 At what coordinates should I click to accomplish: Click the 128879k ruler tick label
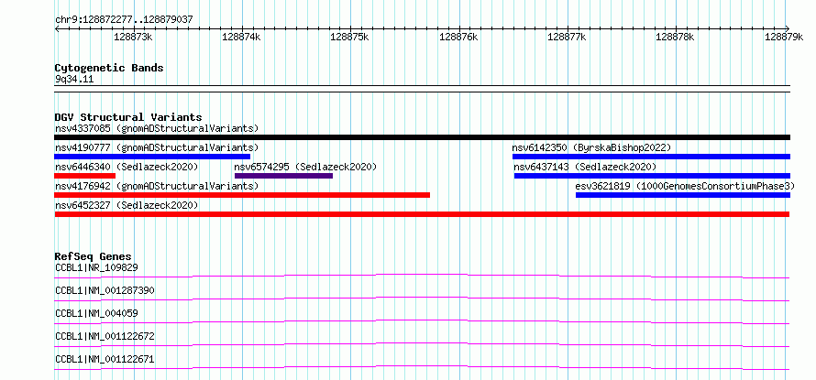pyautogui.click(x=784, y=37)
